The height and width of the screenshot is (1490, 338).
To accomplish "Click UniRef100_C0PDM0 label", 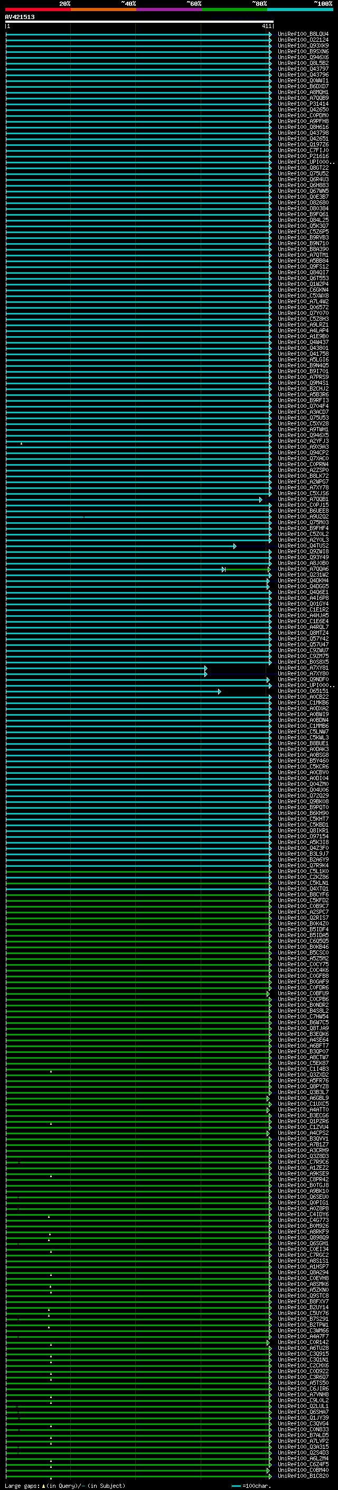I will pos(303,115).
